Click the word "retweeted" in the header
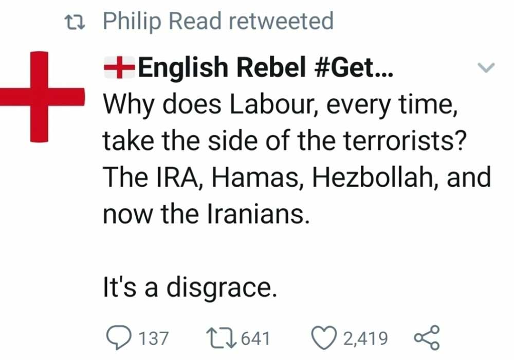Image resolution: width=514 pixels, height=360 pixels. click(x=281, y=22)
